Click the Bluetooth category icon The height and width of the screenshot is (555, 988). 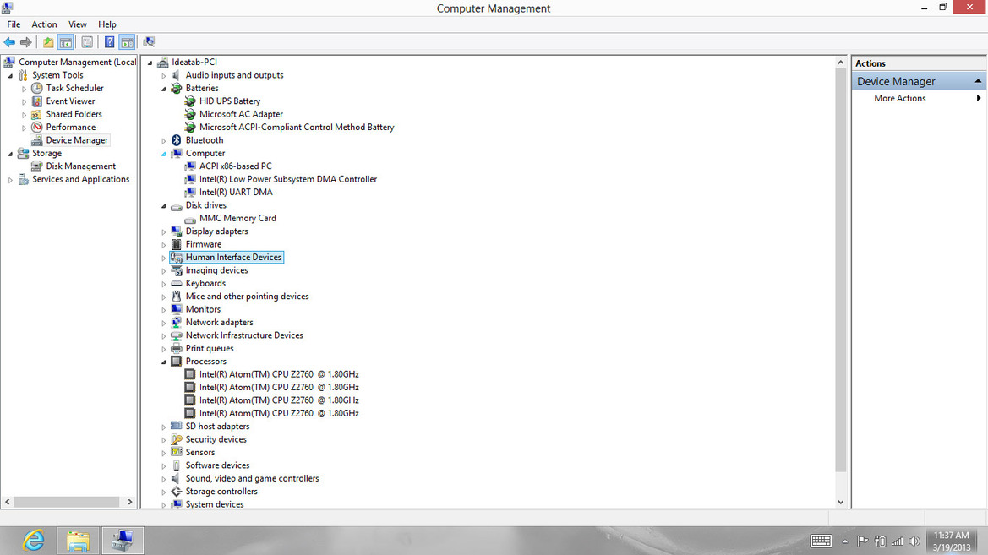pyautogui.click(x=177, y=140)
